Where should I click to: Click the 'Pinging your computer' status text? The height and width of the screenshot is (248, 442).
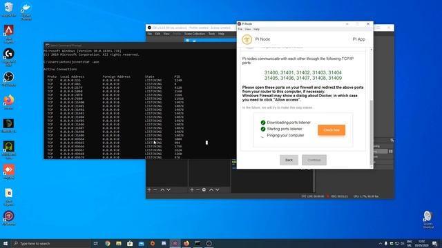click(285, 136)
